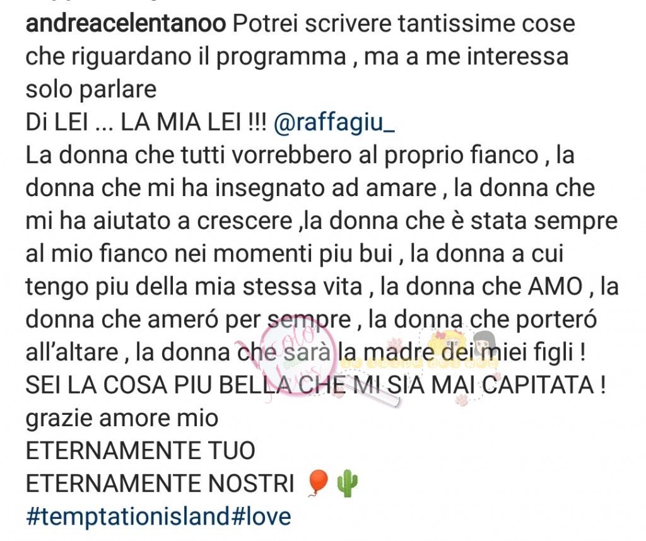646x541 pixels.
Task: Select the line ETERNAMENTE TUO
Action: tap(141, 450)
